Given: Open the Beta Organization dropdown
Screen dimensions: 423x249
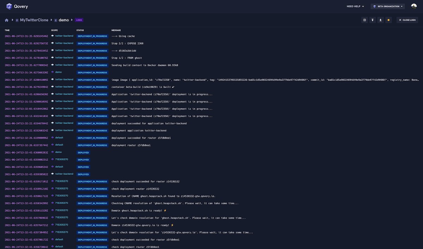Looking at the screenshot, I should 388,6.
